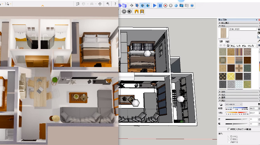Click the time value input field
The width and height of the screenshot is (260, 145).
(x=252, y=108)
